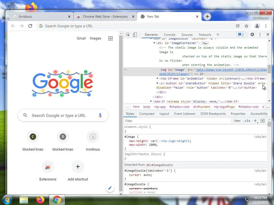
Task: Switch to Chrome Web Store tab
Action: click(105, 17)
